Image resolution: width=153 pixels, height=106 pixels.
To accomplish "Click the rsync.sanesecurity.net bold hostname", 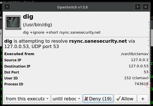I will point(98,41).
